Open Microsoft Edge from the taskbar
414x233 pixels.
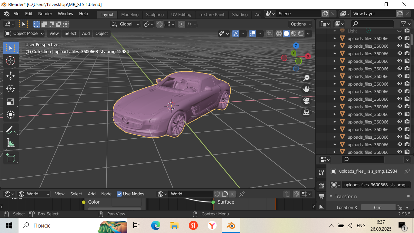pyautogui.click(x=156, y=225)
